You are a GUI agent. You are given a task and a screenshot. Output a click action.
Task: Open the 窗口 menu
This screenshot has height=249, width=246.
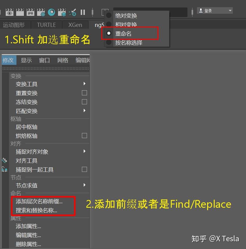(44, 60)
